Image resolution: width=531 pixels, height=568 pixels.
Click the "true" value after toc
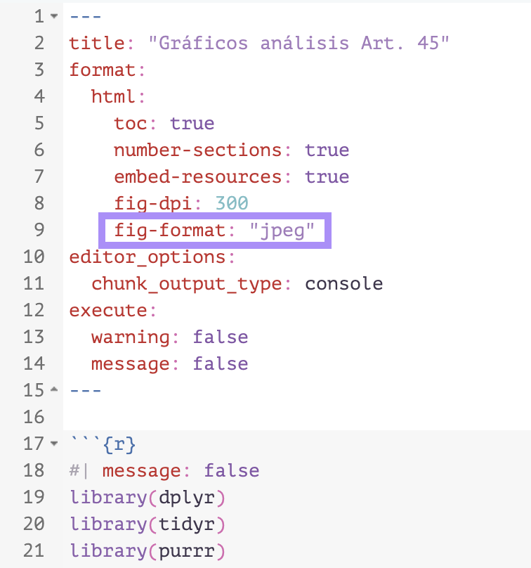pyautogui.click(x=192, y=124)
